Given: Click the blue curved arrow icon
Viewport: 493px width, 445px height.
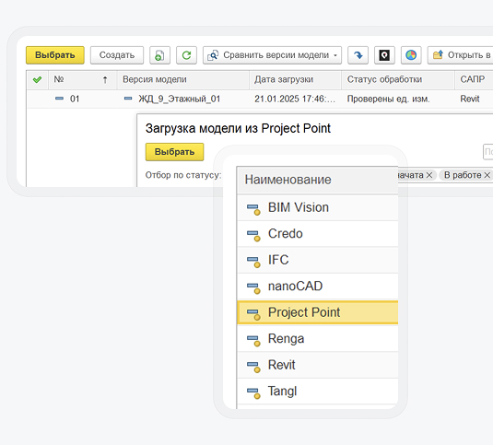Looking at the screenshot, I should 358,55.
